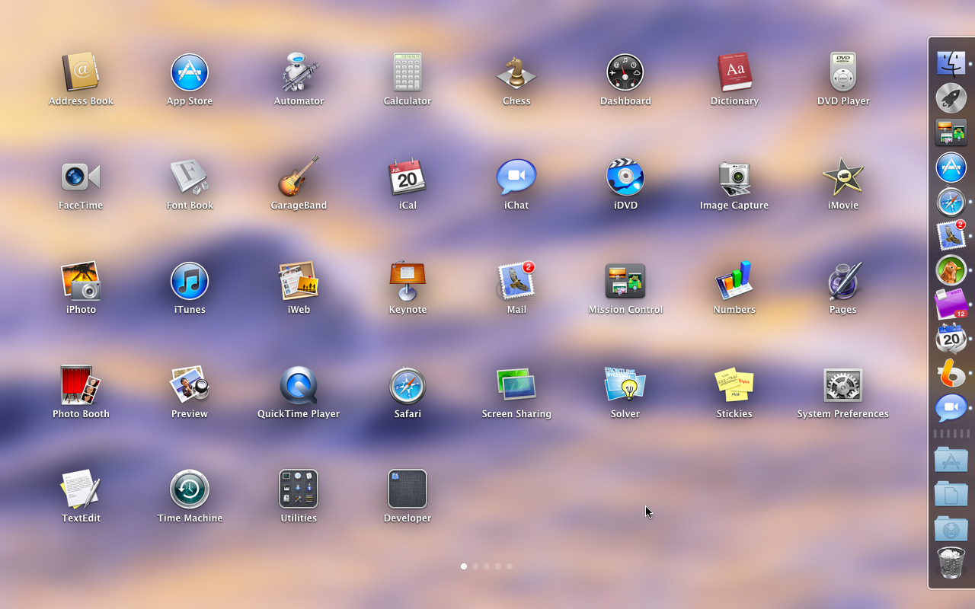
Task: Open the FaceTime app
Action: pos(81,177)
